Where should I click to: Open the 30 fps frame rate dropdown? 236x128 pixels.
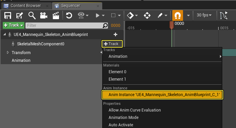point(204,15)
